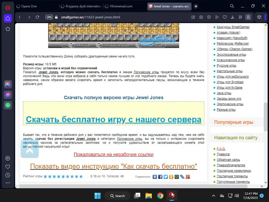Screen dimensions: 269x202
Task: View site security lock info
Action: point(56,17)
